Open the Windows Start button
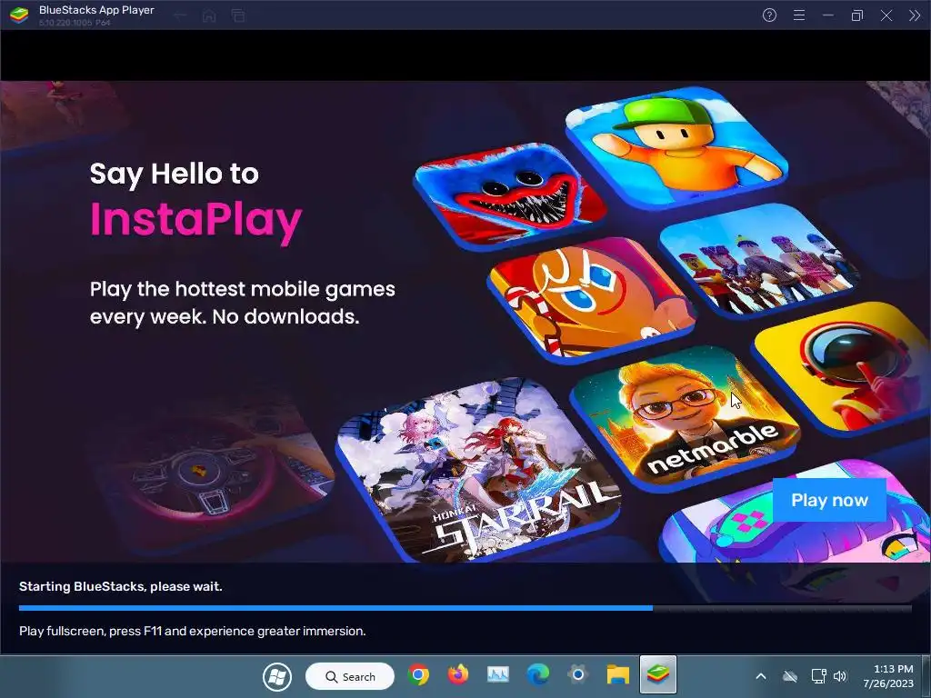 (277, 676)
